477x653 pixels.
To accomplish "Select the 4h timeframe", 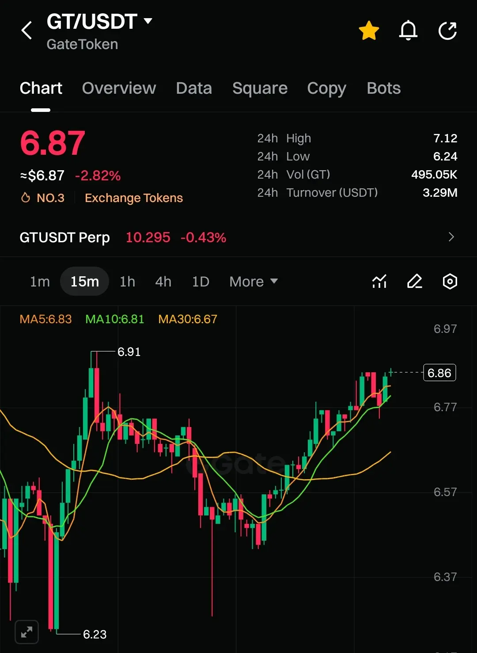I will pyautogui.click(x=163, y=282).
